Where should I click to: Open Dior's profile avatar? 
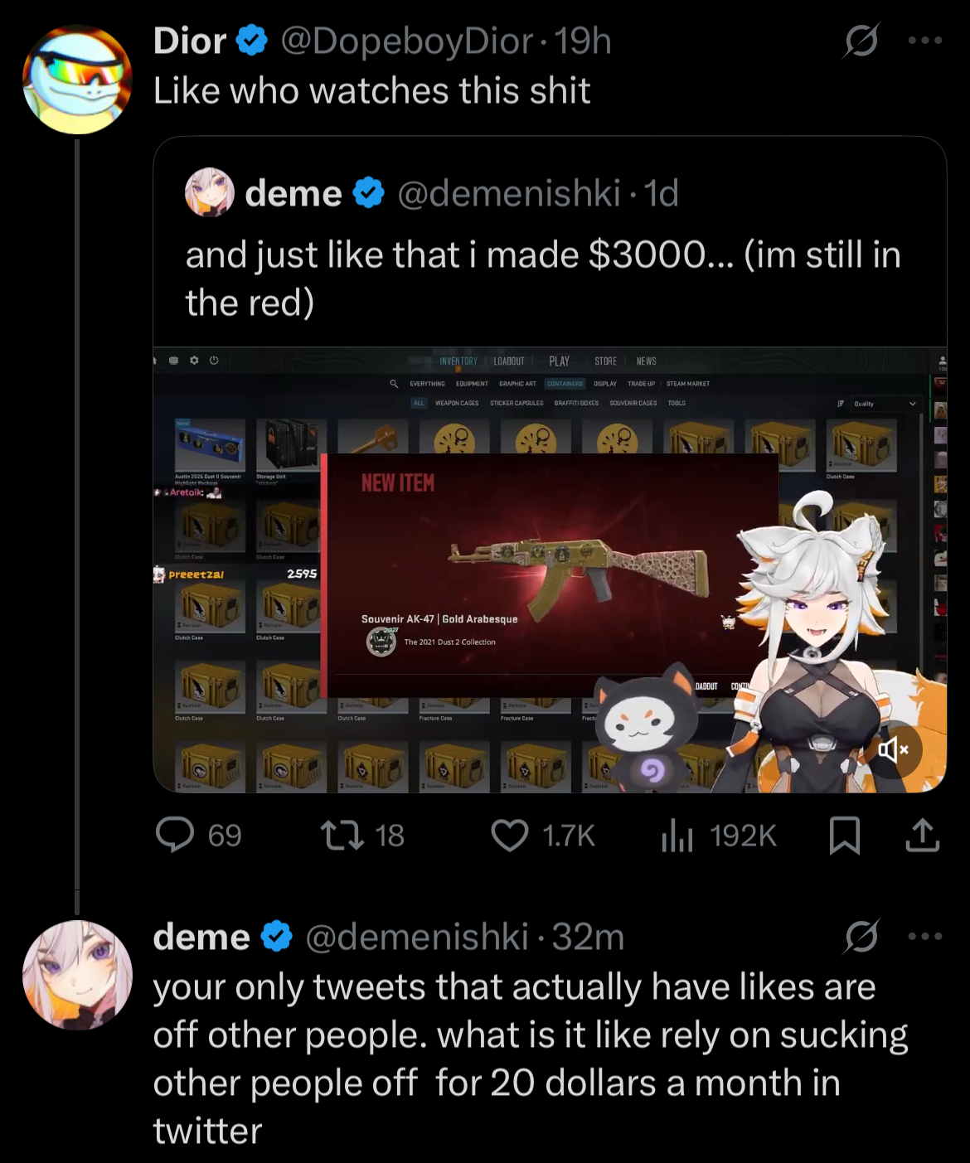click(x=77, y=80)
